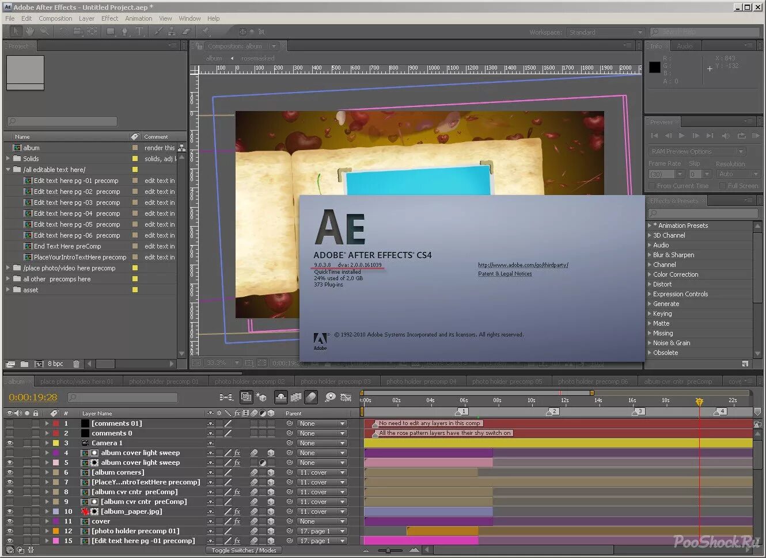Pick the Puppet Pin tool

coord(206,32)
